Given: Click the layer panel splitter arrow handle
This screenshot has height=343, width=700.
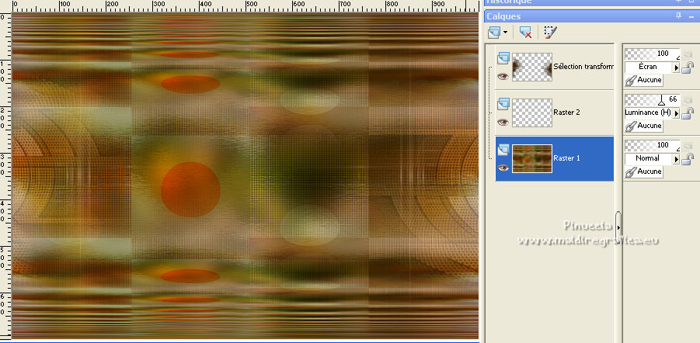Looking at the screenshot, I should click(618, 227).
